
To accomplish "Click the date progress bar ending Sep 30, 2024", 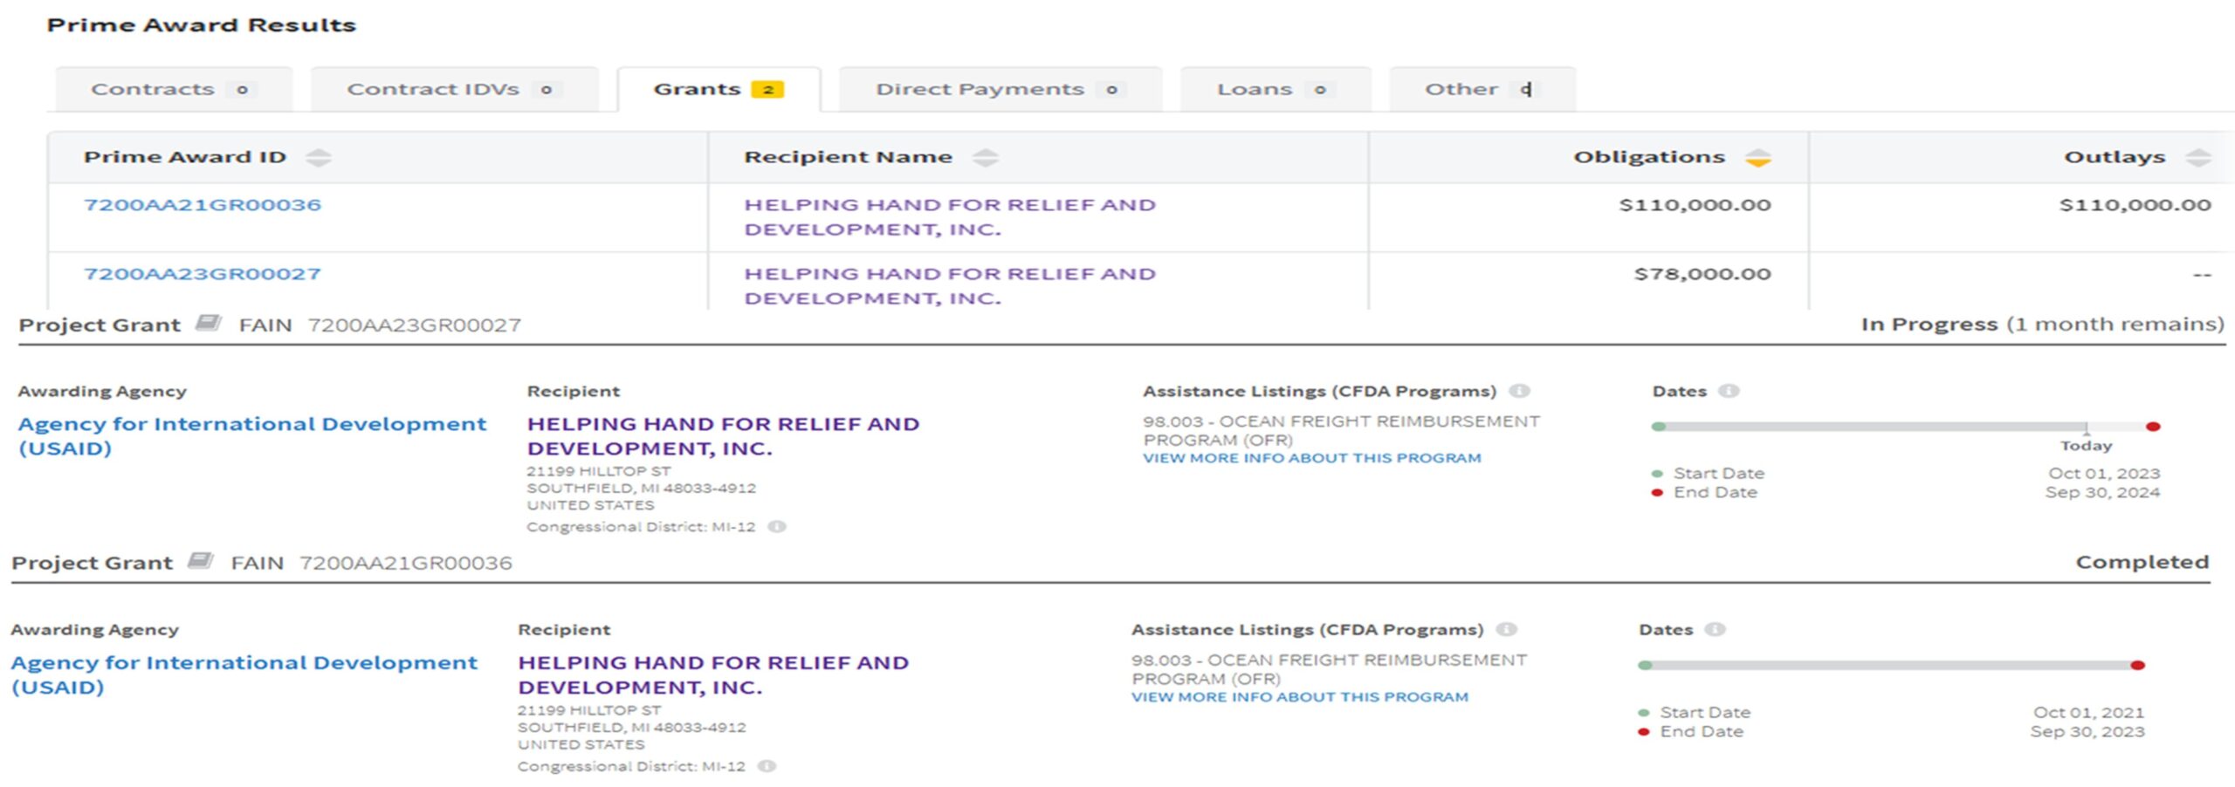I will pos(1906,427).
